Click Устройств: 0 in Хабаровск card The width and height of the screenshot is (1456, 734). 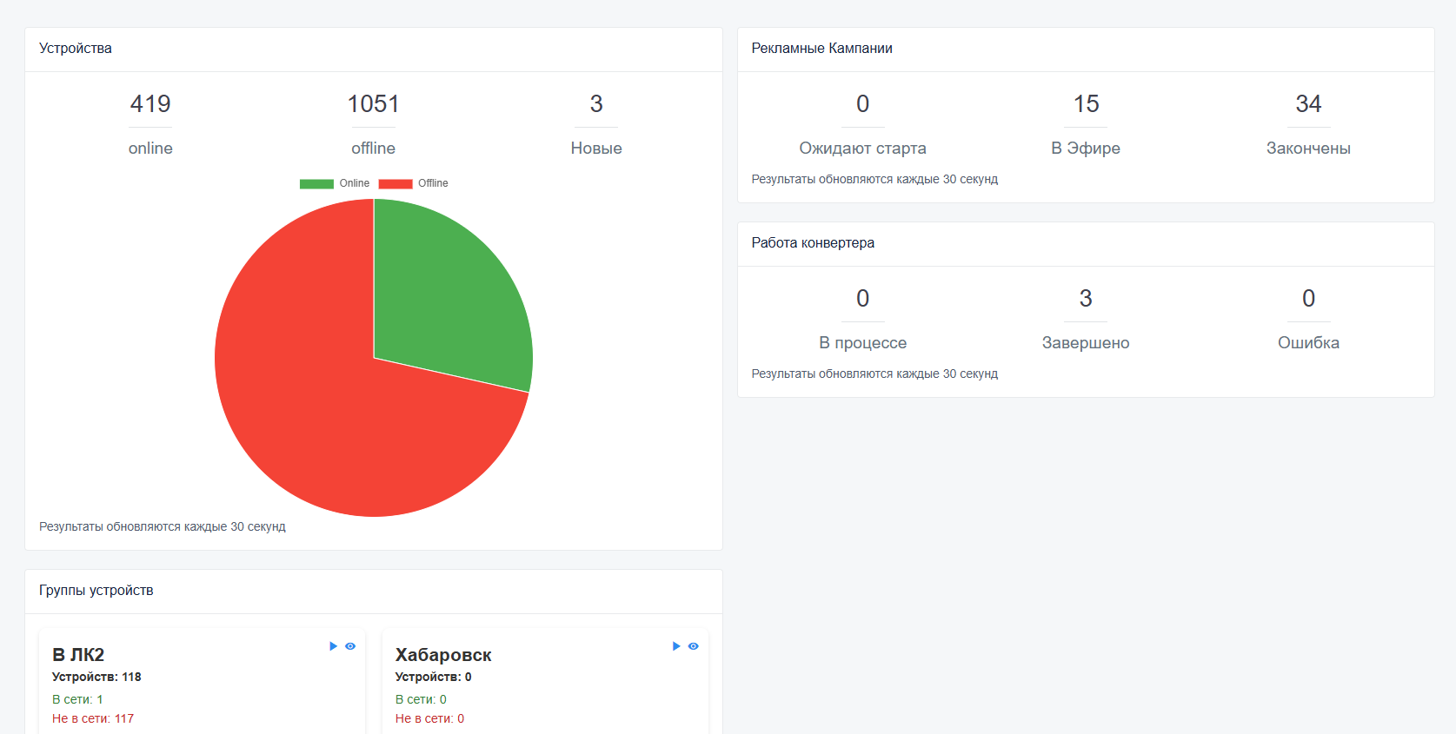(x=433, y=678)
